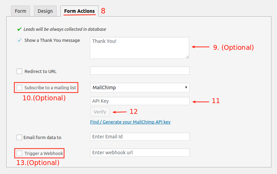
Task: Switch to the Form tab
Action: pos(20,11)
